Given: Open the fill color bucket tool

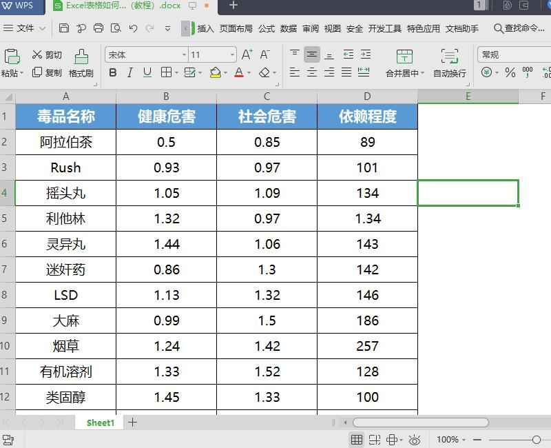Looking at the screenshot, I should pos(214,72).
